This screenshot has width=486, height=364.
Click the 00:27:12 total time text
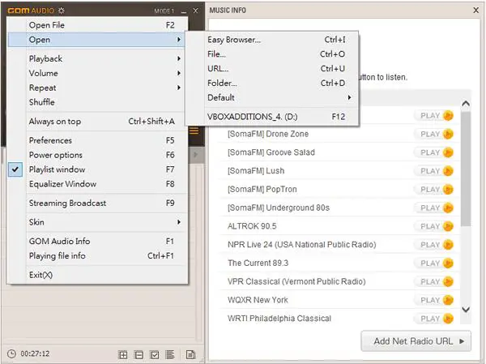coord(35,353)
